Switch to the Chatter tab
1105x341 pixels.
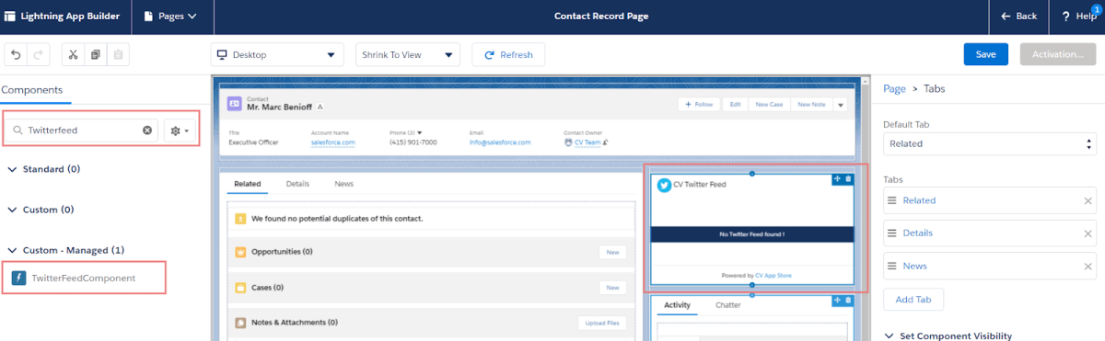(x=727, y=305)
